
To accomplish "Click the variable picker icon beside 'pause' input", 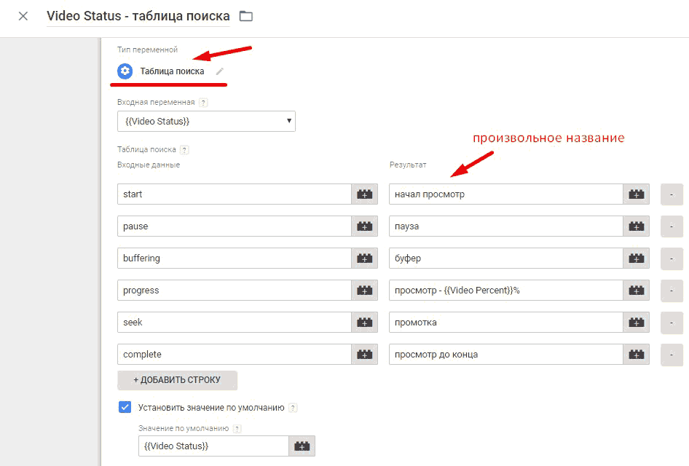I will (x=365, y=226).
